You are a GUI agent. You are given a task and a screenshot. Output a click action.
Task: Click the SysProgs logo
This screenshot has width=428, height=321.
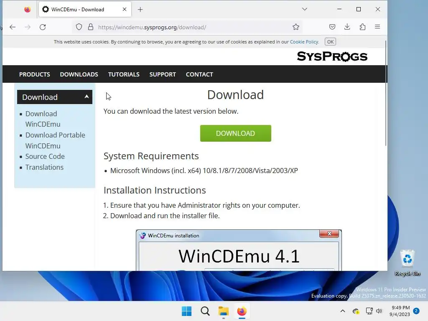click(x=332, y=56)
